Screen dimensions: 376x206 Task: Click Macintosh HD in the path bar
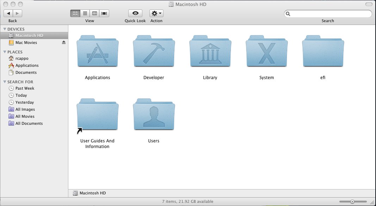90,193
